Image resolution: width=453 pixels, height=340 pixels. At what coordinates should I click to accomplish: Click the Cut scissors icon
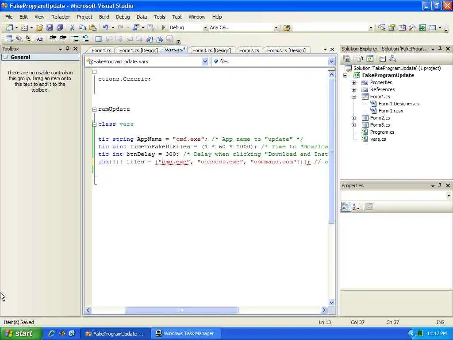72,27
